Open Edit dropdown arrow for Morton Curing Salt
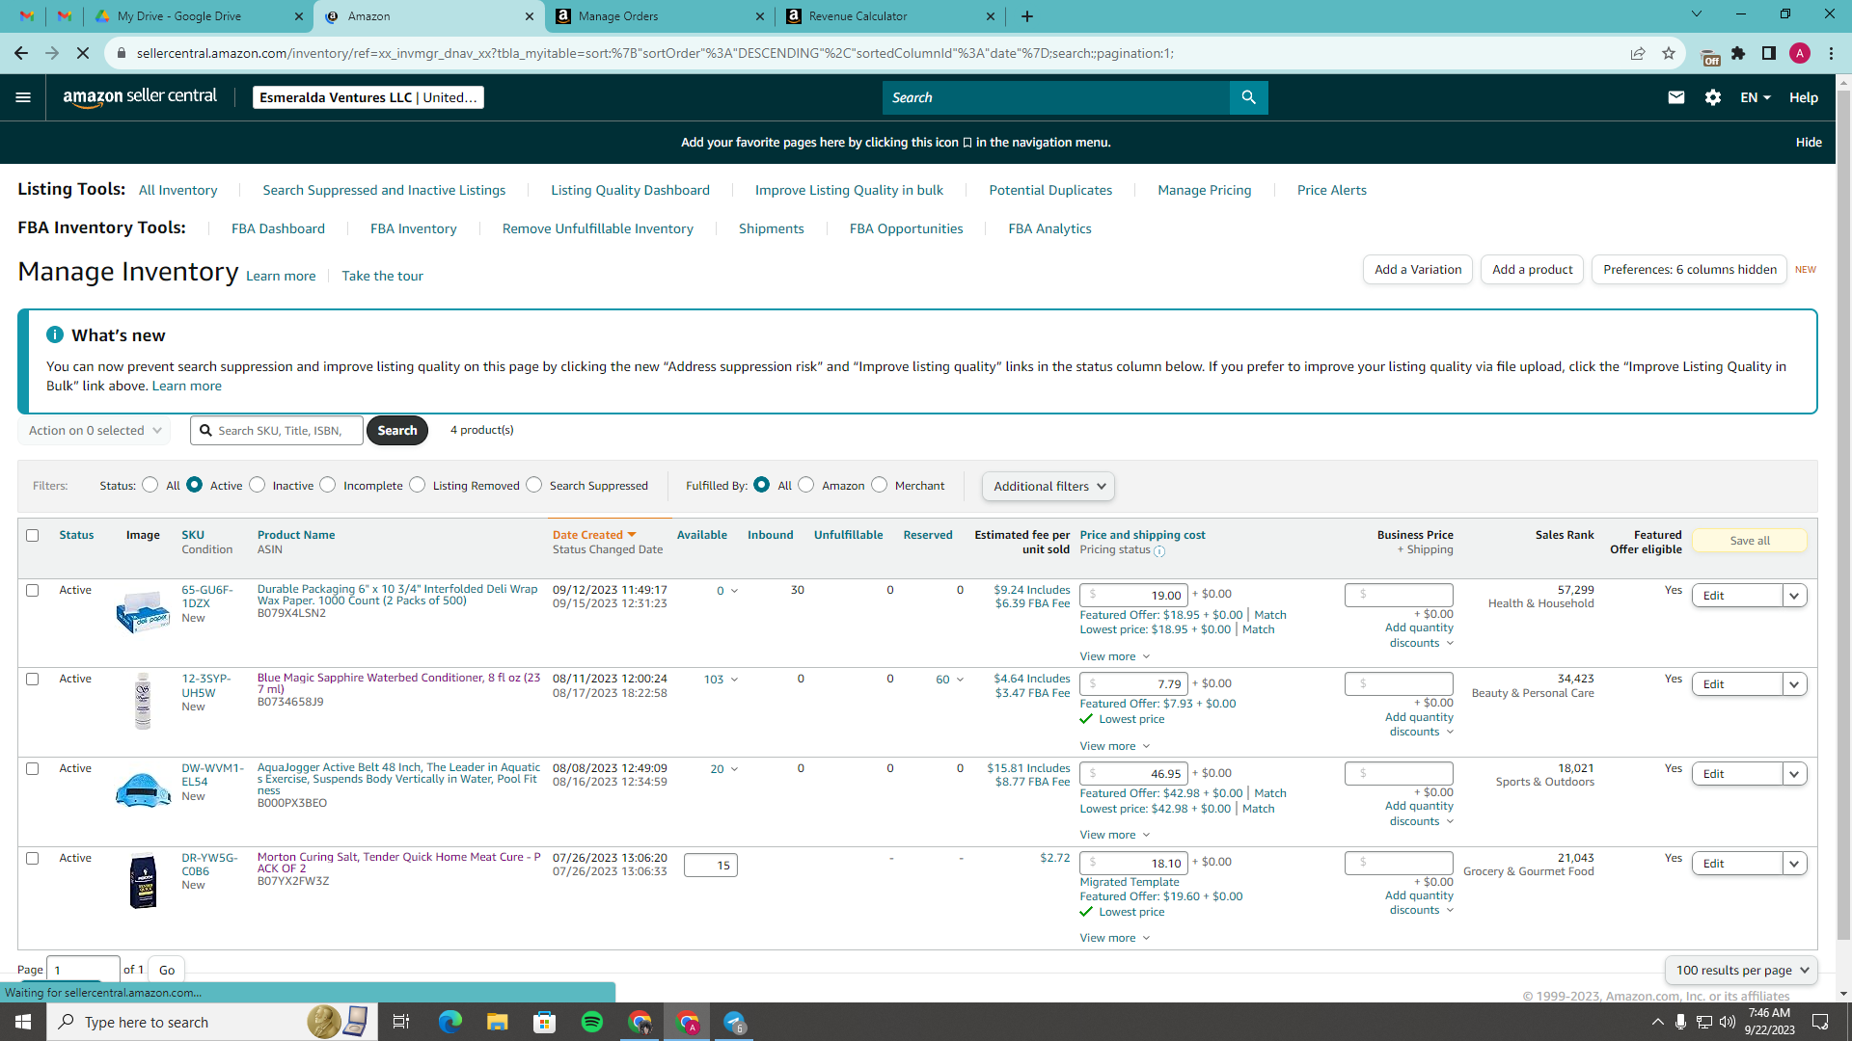 point(1794,864)
